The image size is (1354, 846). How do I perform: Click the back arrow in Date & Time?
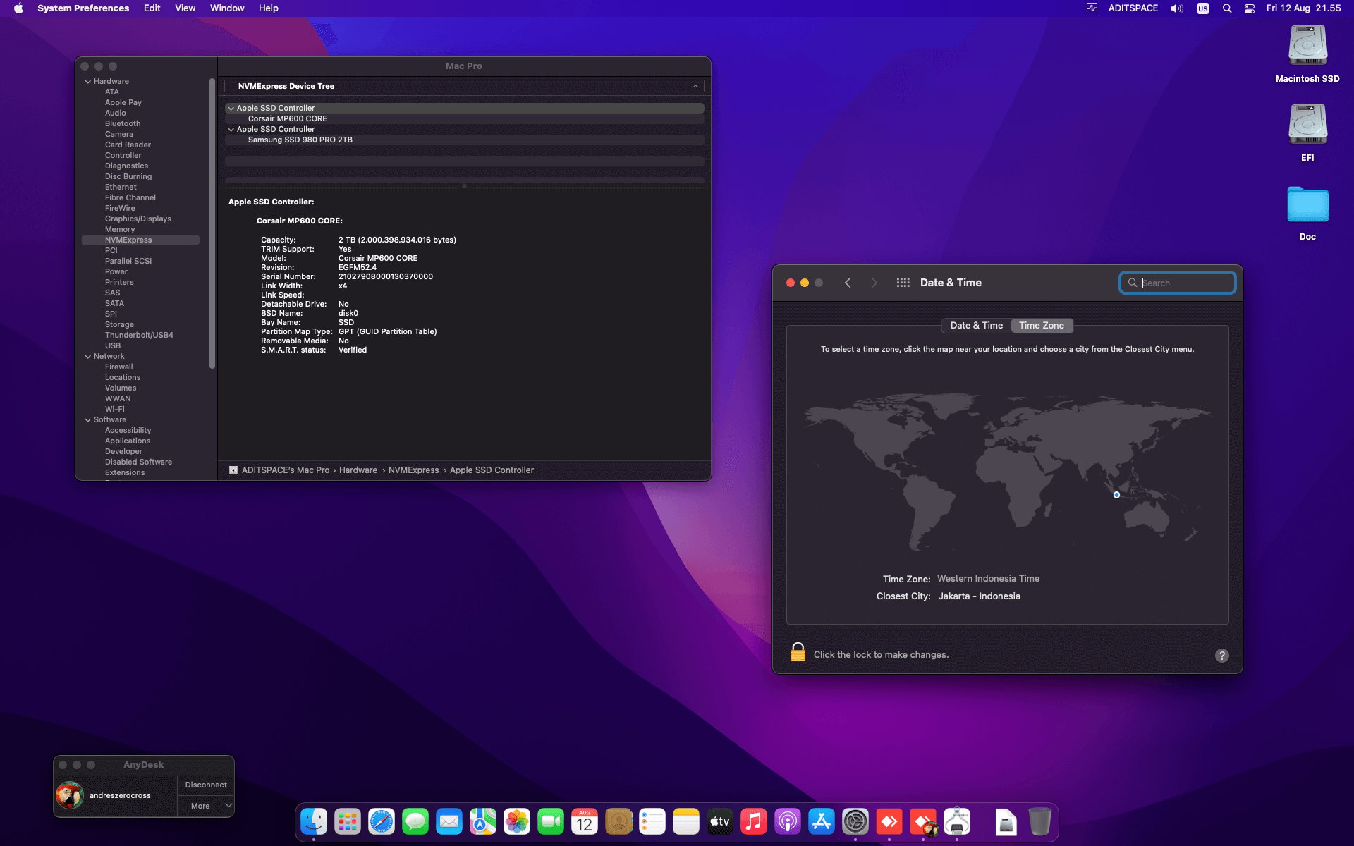pos(848,283)
